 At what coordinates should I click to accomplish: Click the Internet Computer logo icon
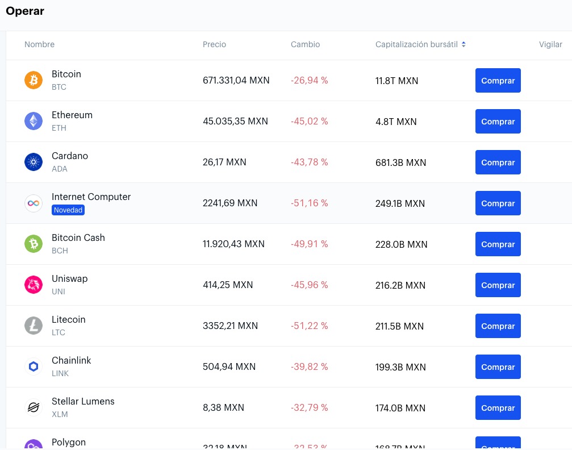34,203
